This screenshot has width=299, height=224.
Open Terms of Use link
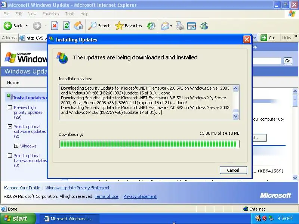[x=107, y=196]
